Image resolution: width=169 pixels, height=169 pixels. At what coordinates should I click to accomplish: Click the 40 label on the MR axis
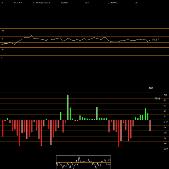pos(165,111)
